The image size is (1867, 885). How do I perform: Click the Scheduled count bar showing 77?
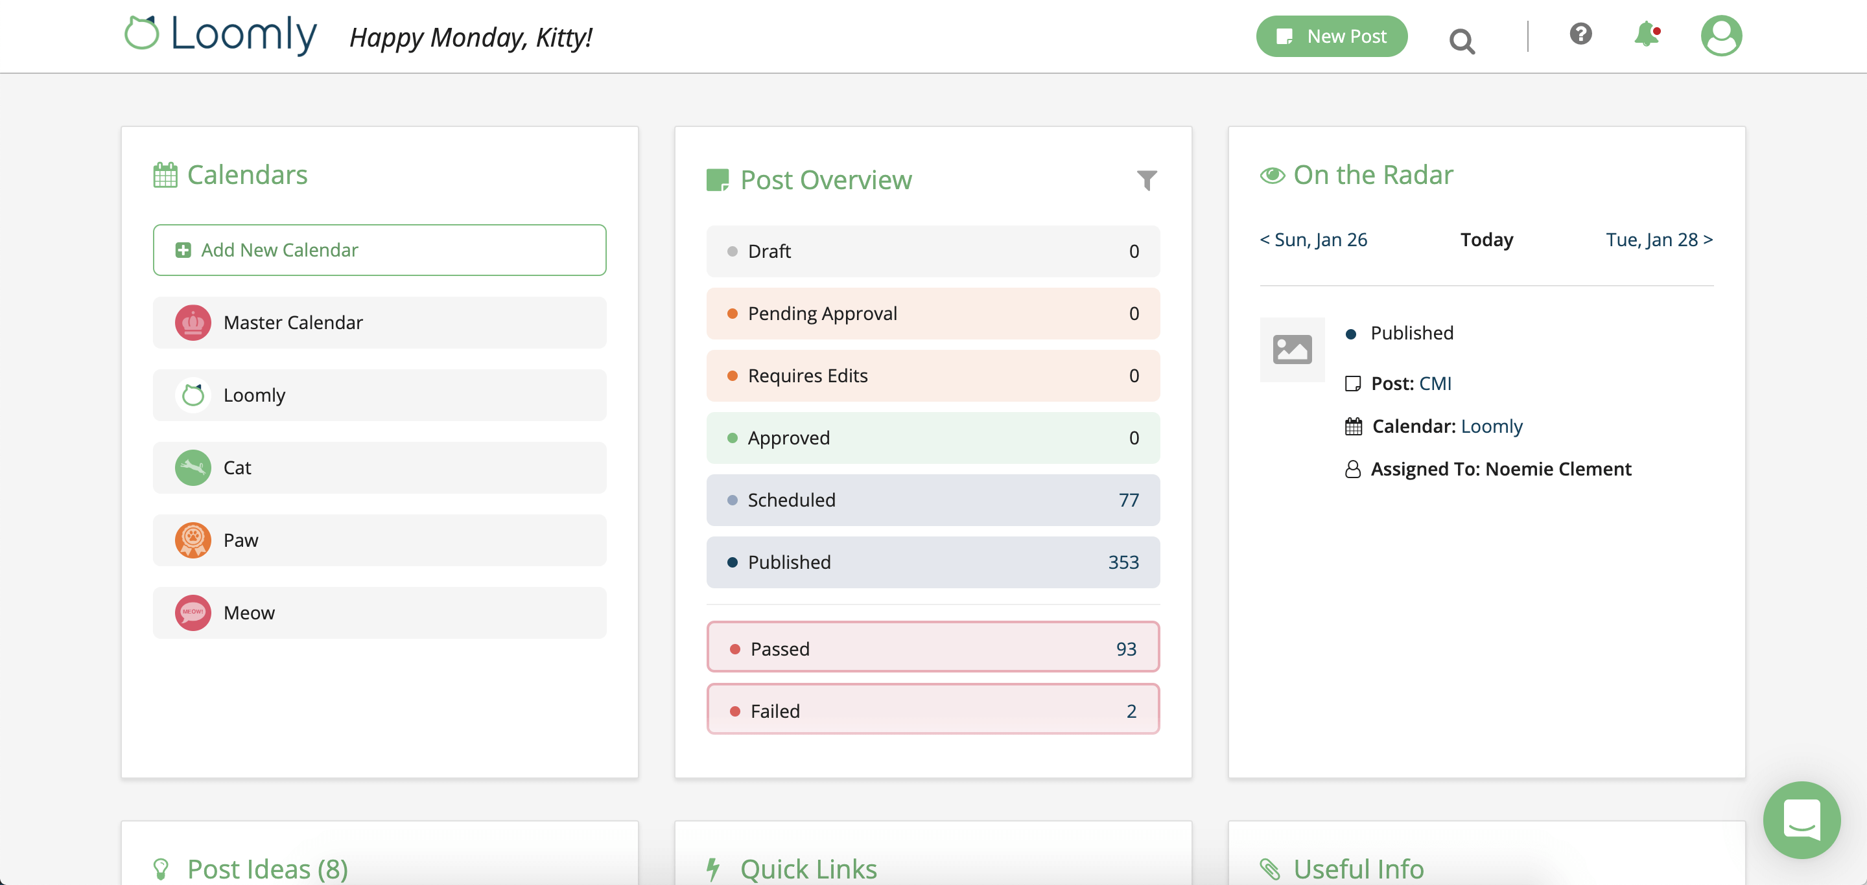pos(933,500)
